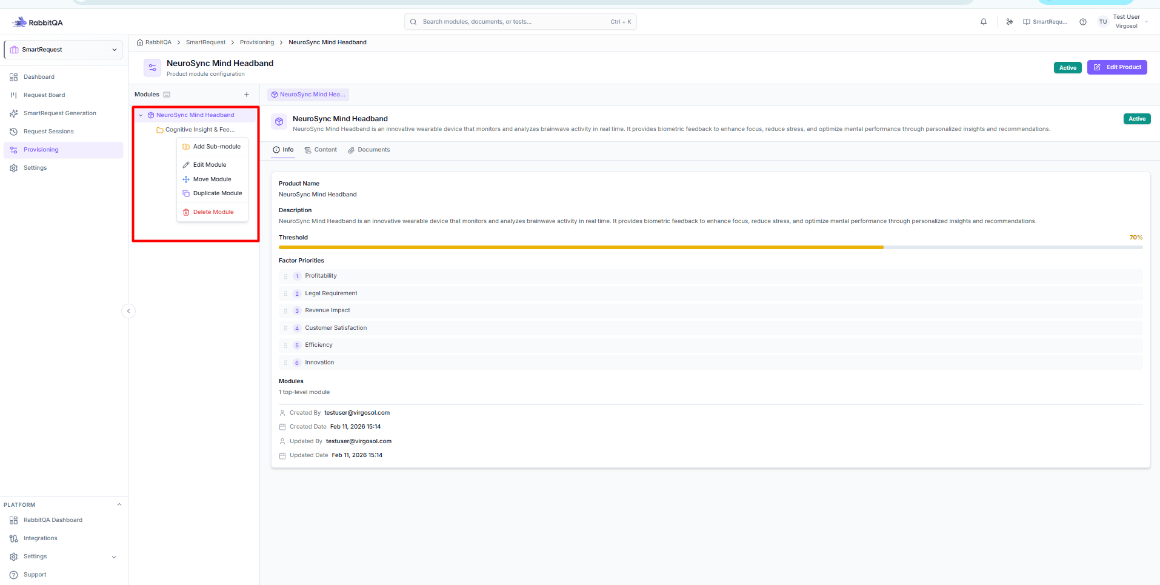The width and height of the screenshot is (1160, 585).
Task: Open RabbitQA Dashboard under Platform
Action: coord(63,520)
